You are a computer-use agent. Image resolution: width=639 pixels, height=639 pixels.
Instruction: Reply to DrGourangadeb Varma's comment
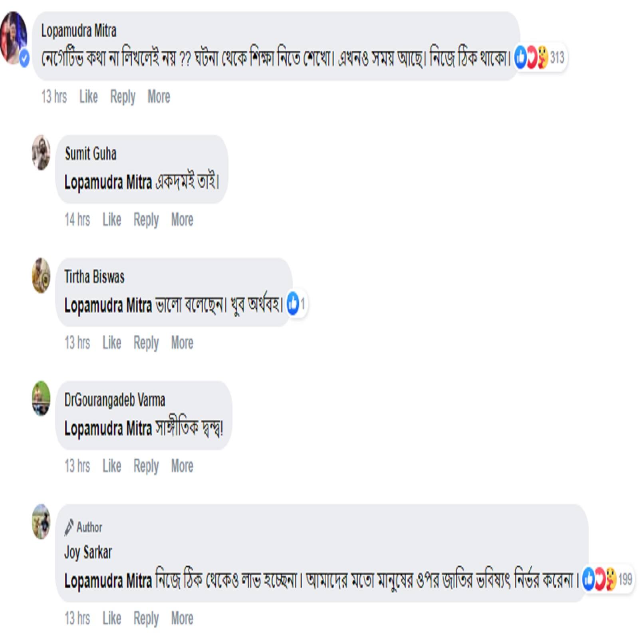click(146, 466)
